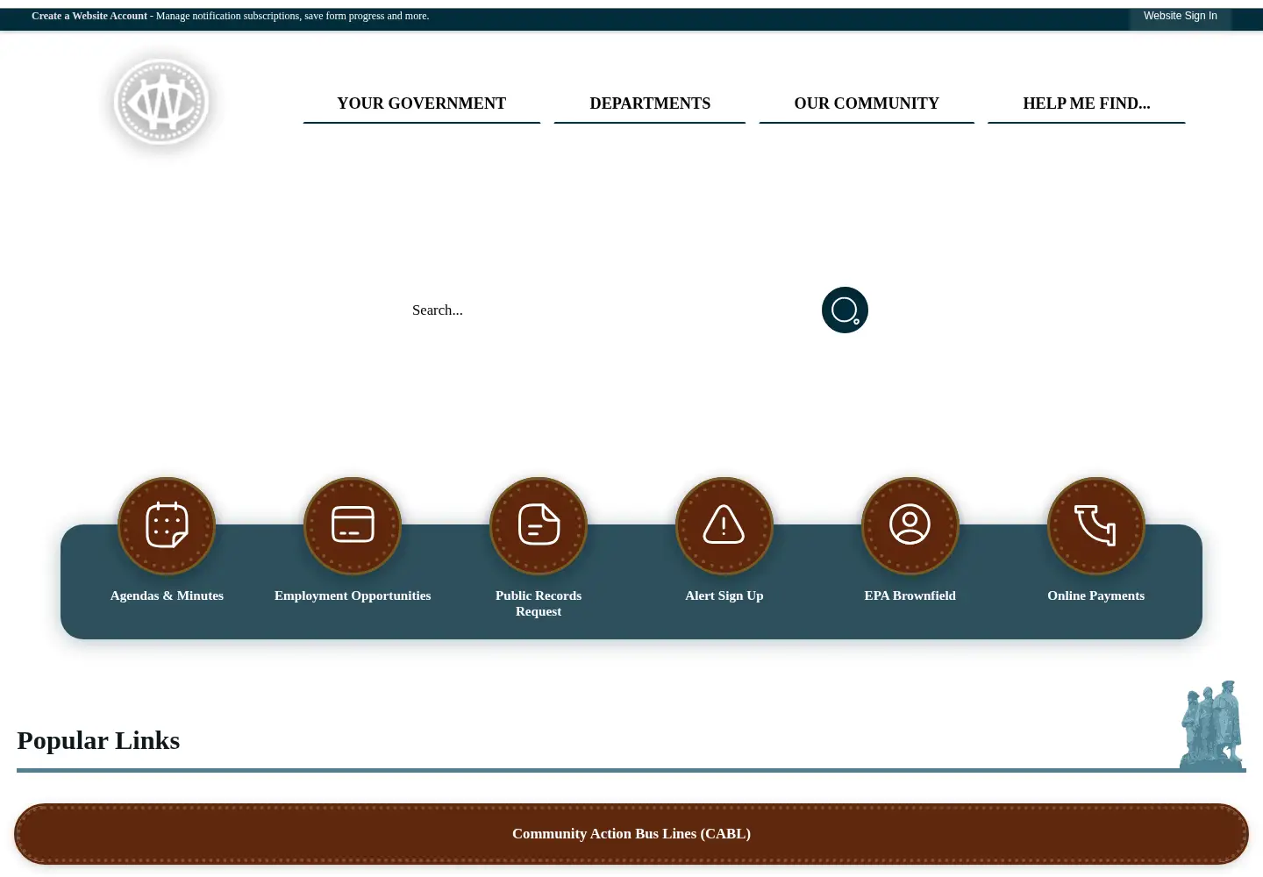Open the Departments menu
The image size is (1263, 877).
pyautogui.click(x=650, y=103)
